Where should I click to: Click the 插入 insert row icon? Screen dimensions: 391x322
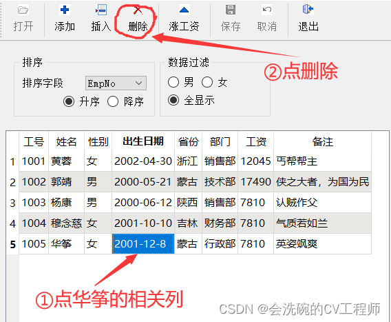click(x=101, y=10)
